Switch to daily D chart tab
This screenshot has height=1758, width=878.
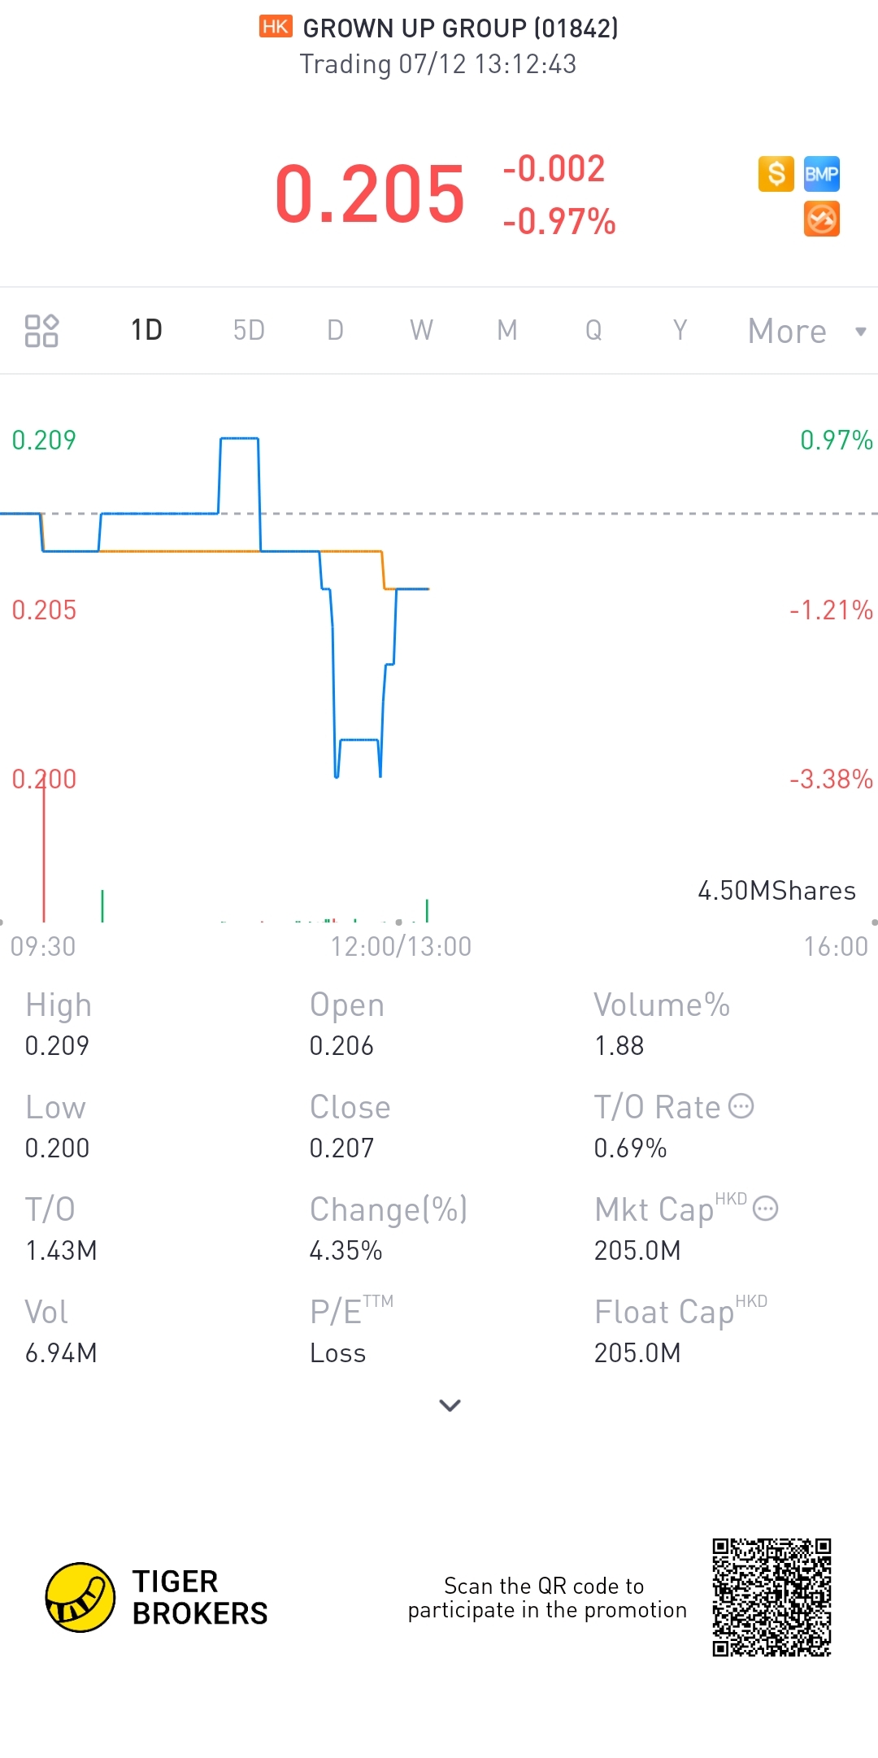(335, 331)
